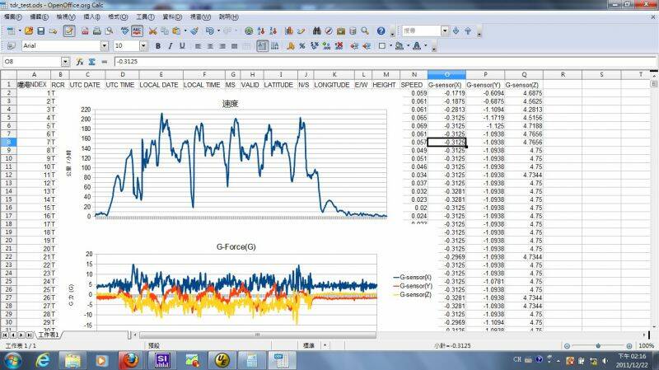Image resolution: width=659 pixels, height=370 pixels.
Task: Click the formula input line
Action: click(x=386, y=62)
